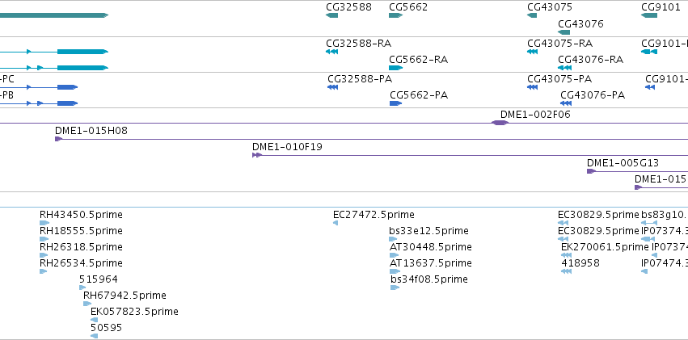The height and width of the screenshot is (340, 688).
Task: Select the CG43076 gene feature
Action: pos(563,32)
